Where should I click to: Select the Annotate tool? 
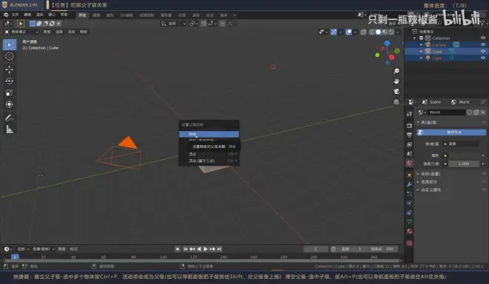[x=10, y=118]
